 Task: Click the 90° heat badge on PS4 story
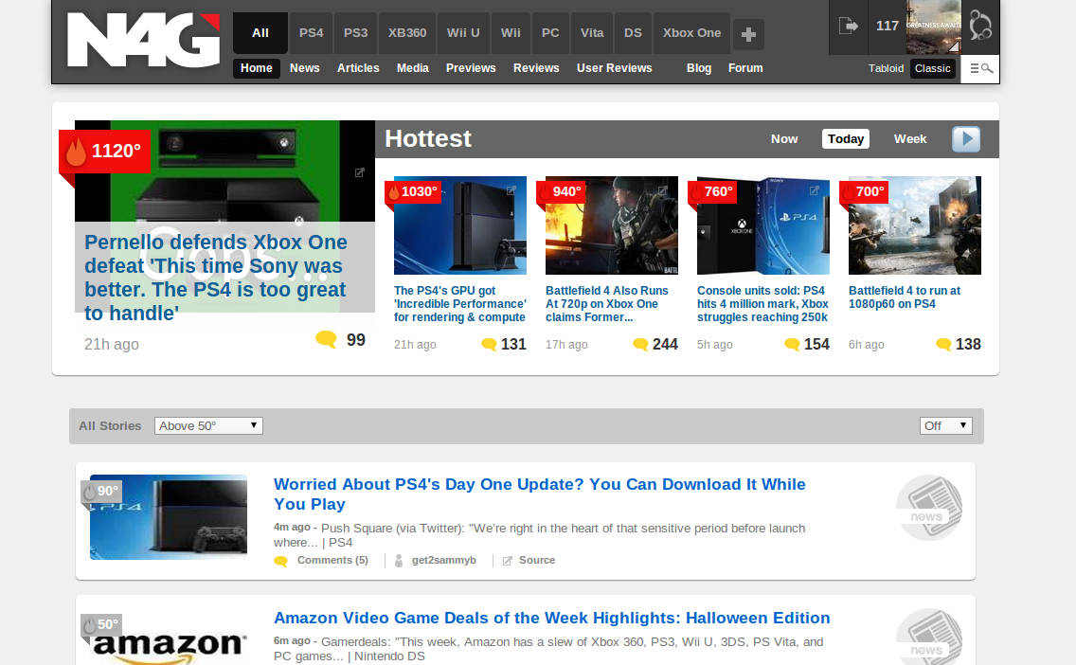[101, 492]
